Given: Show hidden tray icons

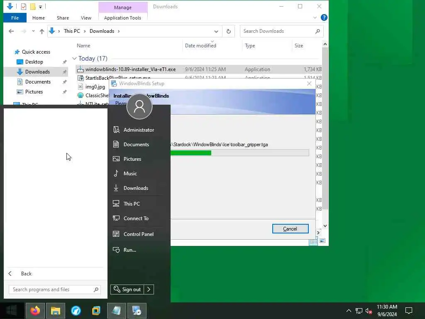Looking at the screenshot, I should [349, 311].
